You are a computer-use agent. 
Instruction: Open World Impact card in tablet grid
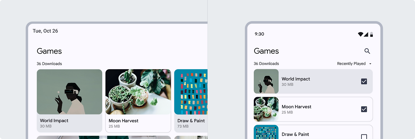pyautogui.click(x=69, y=101)
